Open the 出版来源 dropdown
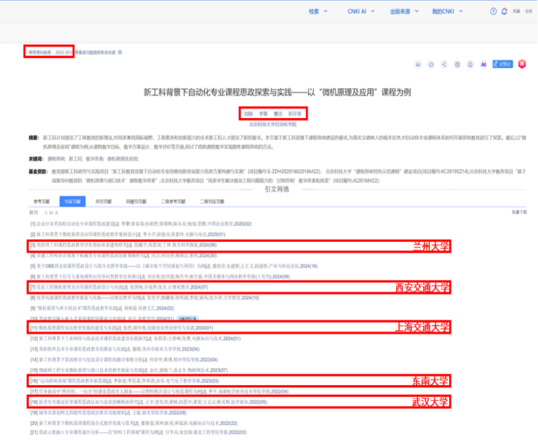 coord(404,11)
